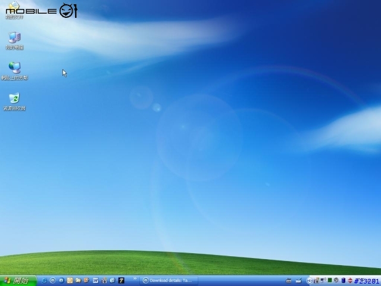The height and width of the screenshot is (286, 381).
Task: Open the tablet pen input icon
Action: click(299, 281)
